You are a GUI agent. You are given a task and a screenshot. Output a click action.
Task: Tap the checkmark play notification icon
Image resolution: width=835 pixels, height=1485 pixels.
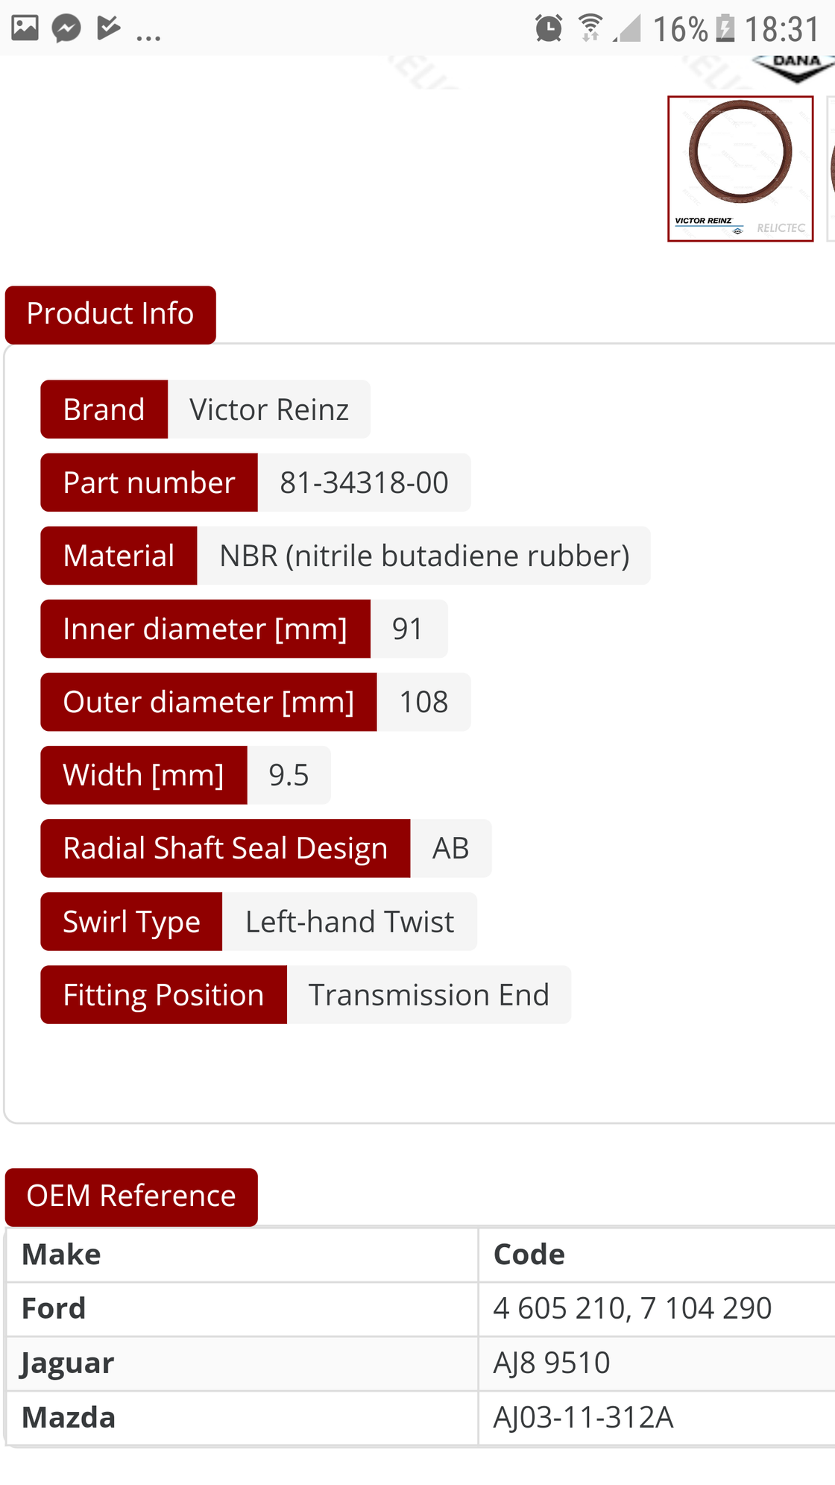[x=108, y=28]
